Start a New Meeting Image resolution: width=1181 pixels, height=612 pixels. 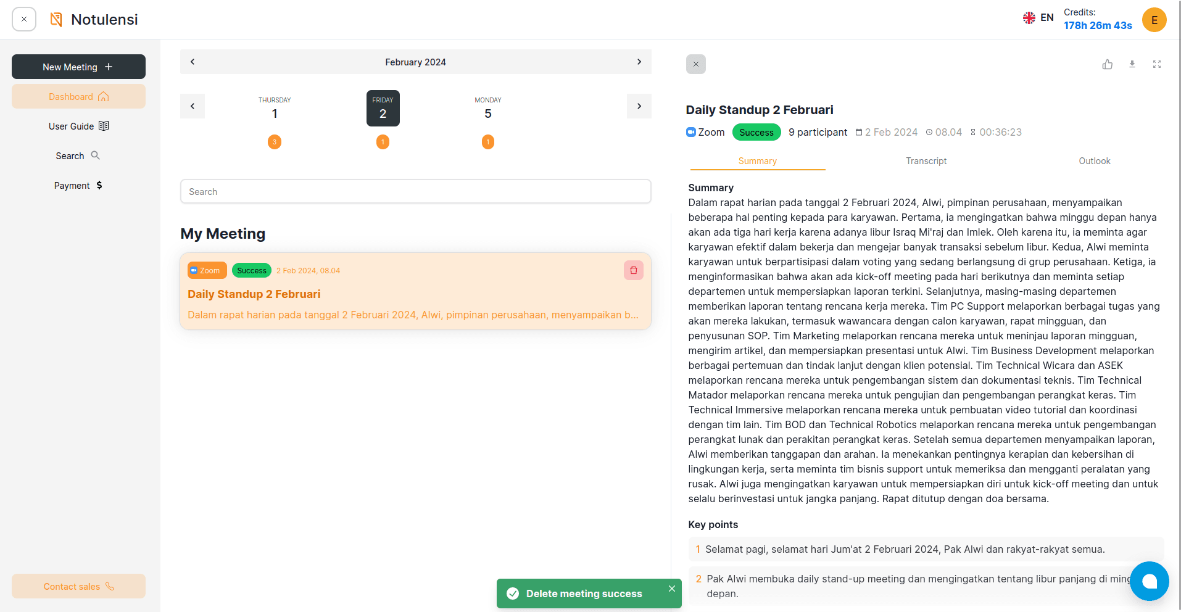[78, 67]
